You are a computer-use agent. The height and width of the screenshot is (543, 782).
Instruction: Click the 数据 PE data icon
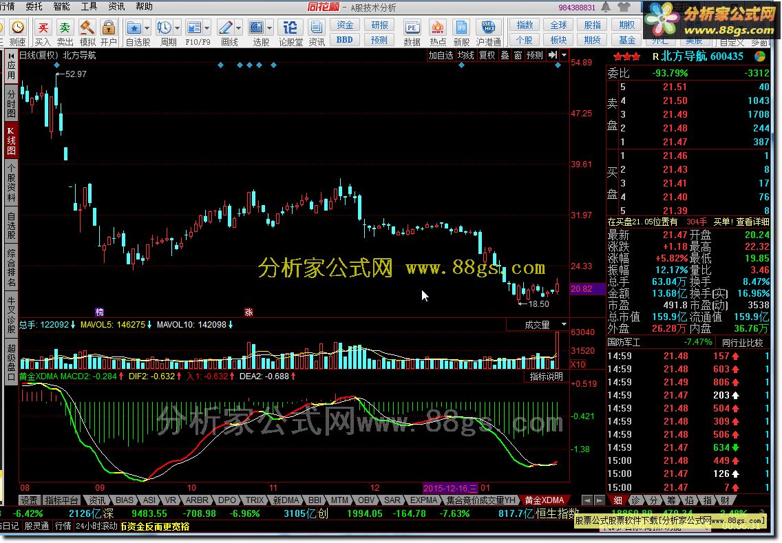pyautogui.click(x=412, y=28)
